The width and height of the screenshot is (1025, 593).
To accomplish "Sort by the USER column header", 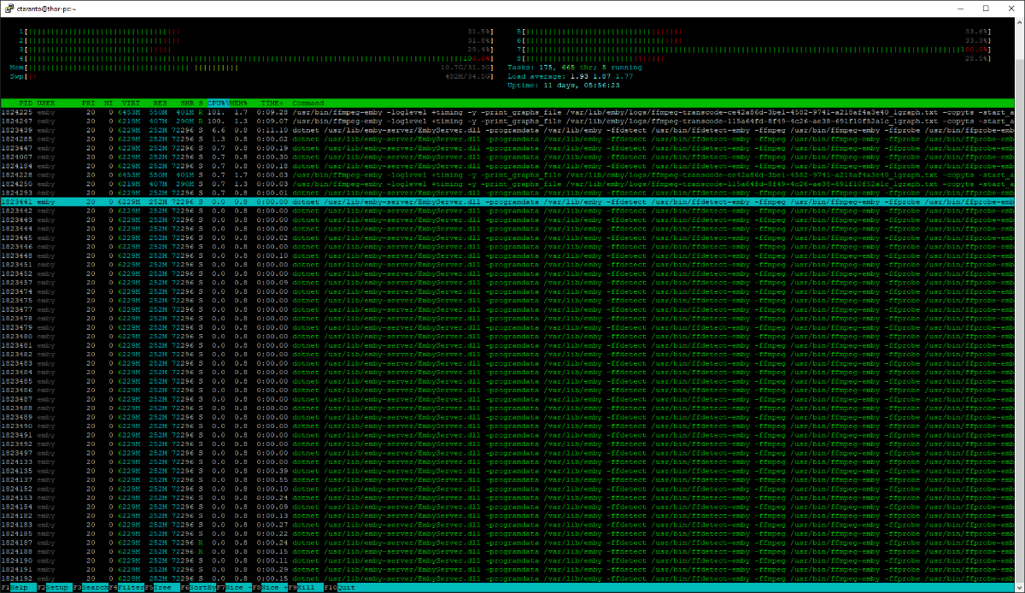I will [x=46, y=103].
